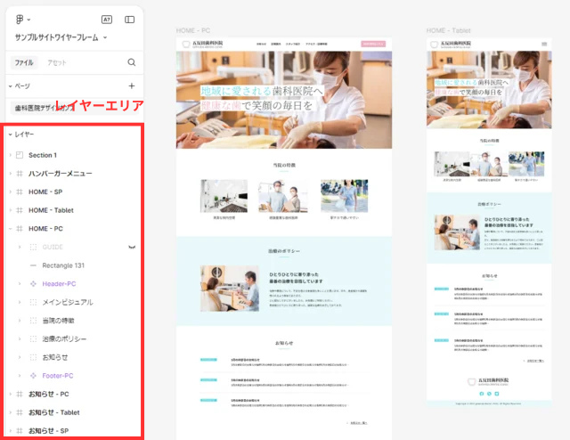Expand the ハンバーガーメニュー layer

pos(10,174)
